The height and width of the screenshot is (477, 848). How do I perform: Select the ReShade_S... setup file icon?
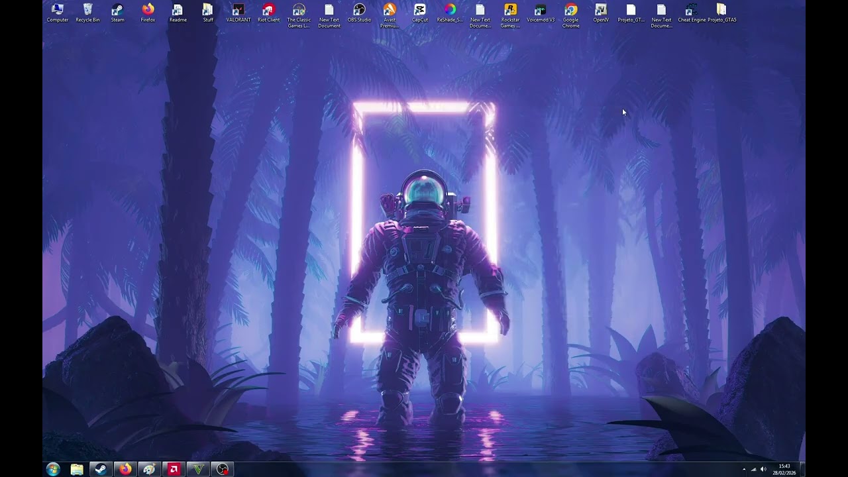pos(450,13)
